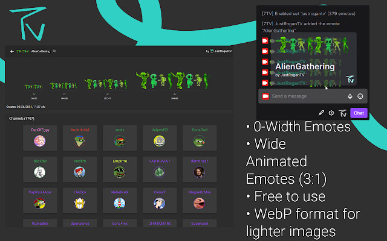The width and height of the screenshot is (387, 241).
Task: Open the emote picker smiley in chat box
Action: click(360, 96)
